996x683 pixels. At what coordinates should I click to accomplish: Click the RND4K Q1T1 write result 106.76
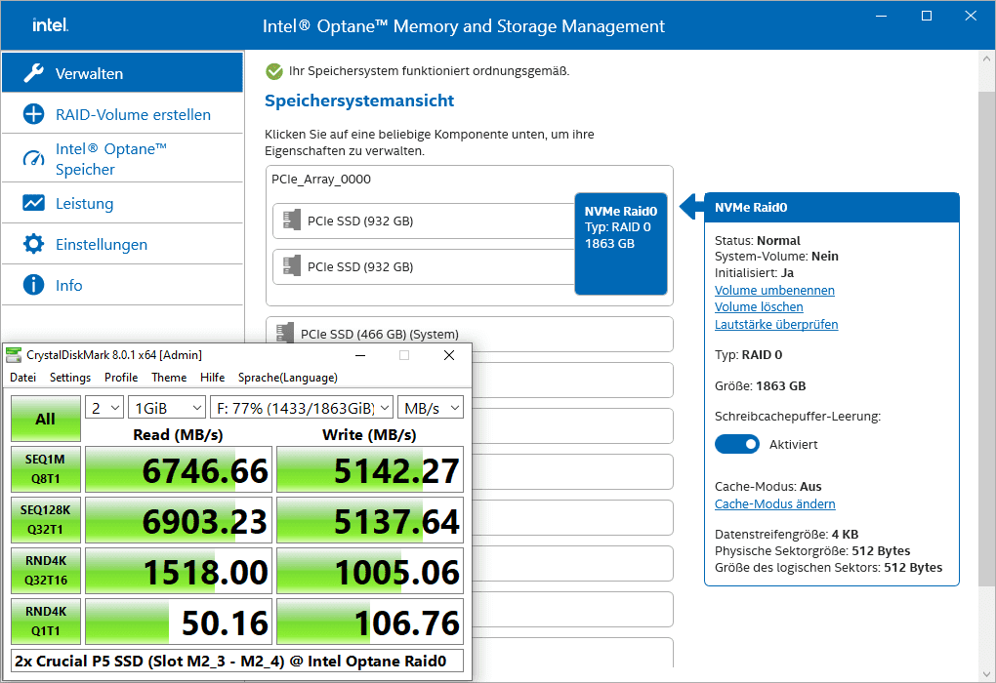click(x=370, y=623)
